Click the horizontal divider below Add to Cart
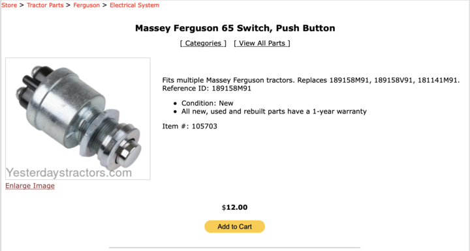The image size is (470, 251). pyautogui.click(x=235, y=248)
